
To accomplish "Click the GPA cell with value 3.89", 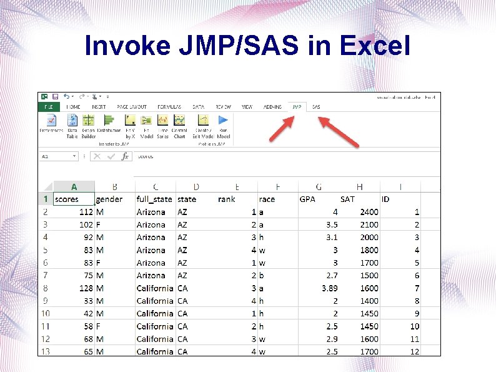I will 319,288.
